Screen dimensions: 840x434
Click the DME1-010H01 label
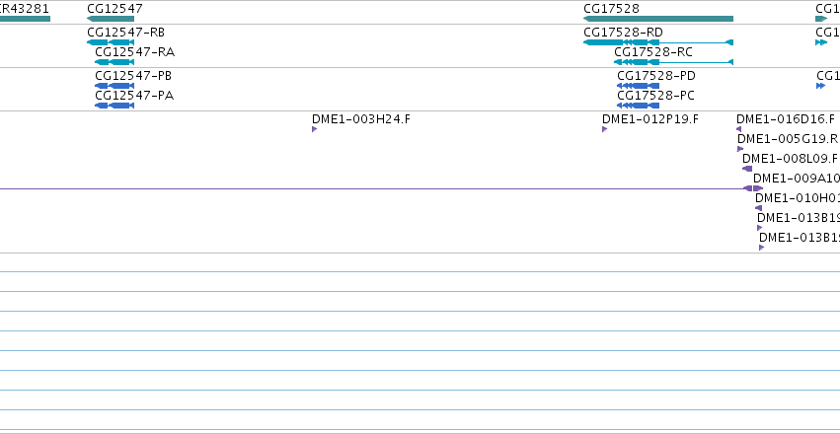click(798, 198)
